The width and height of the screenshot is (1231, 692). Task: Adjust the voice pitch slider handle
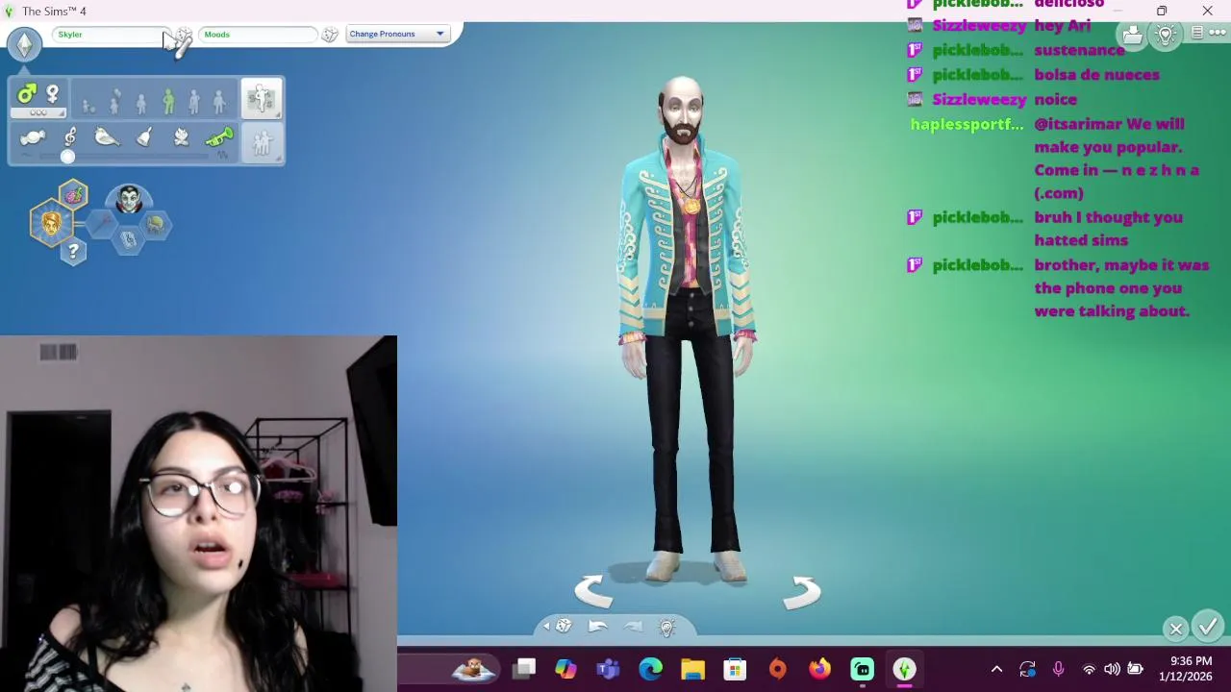pos(67,156)
